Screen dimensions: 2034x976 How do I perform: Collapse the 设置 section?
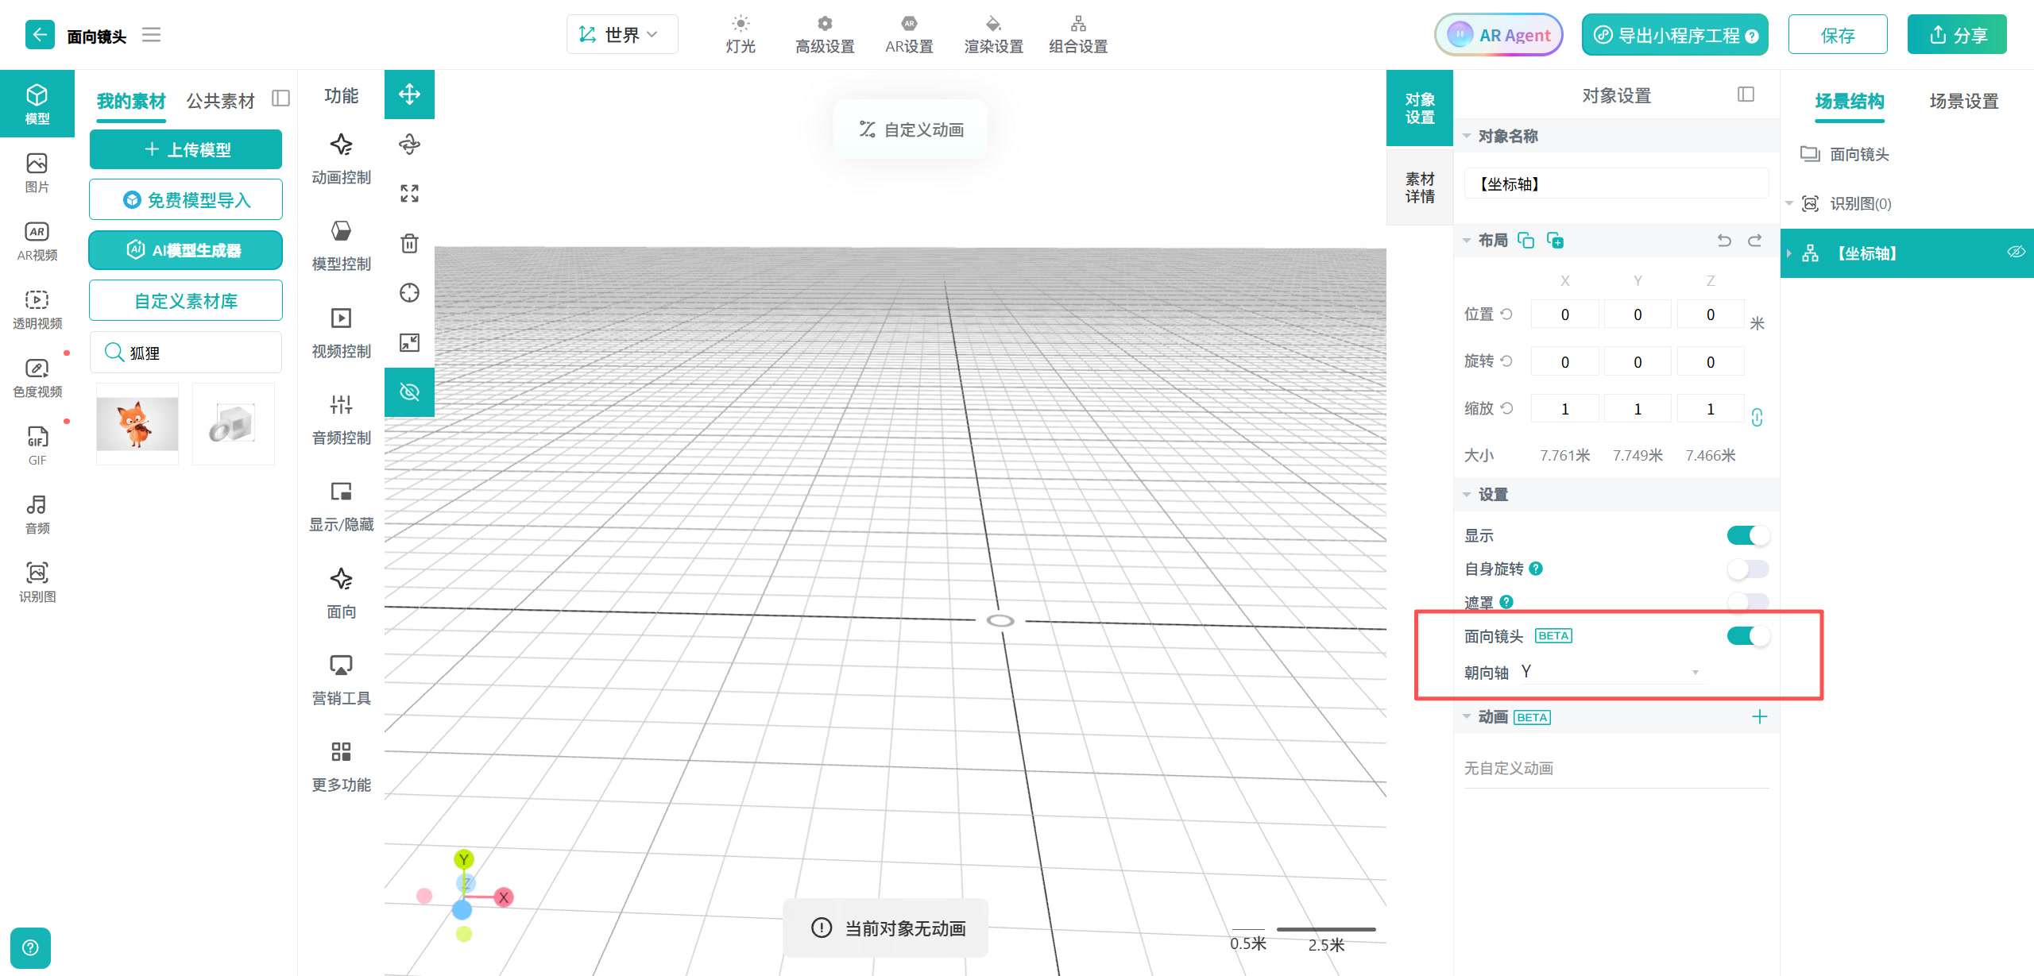(1467, 495)
